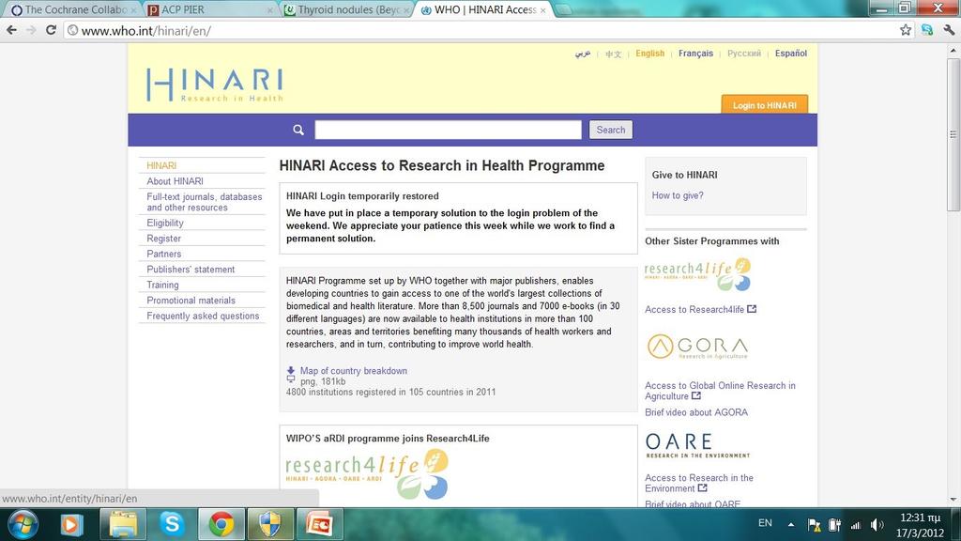The image size is (961, 541).
Task: Switch to the Thyroid nodules tab
Action: click(345, 9)
